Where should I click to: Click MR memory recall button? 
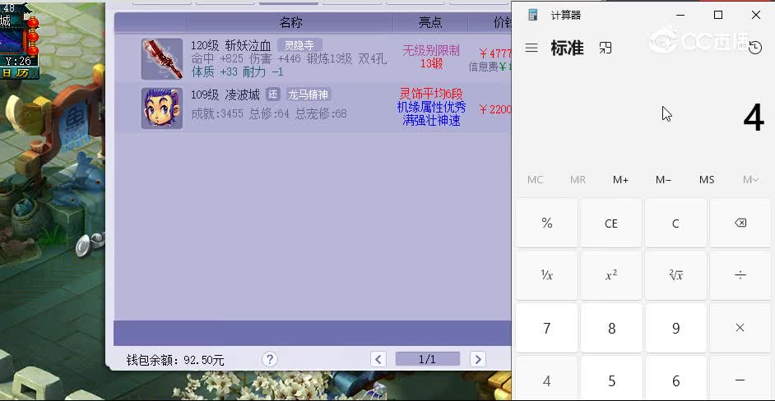tap(578, 180)
